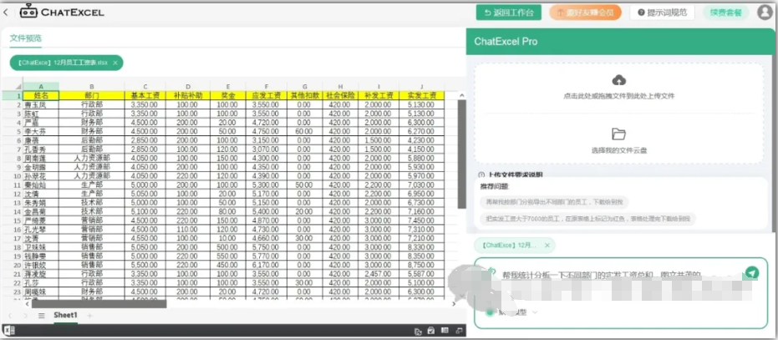Select the cell with value 8,750.00
The image size is (778, 340).
(x=421, y=265)
